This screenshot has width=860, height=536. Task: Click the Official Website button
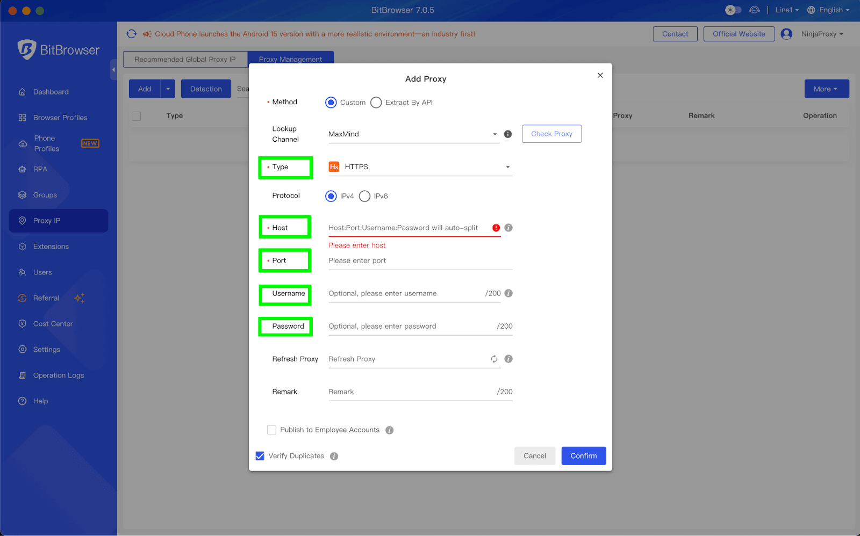pyautogui.click(x=739, y=34)
